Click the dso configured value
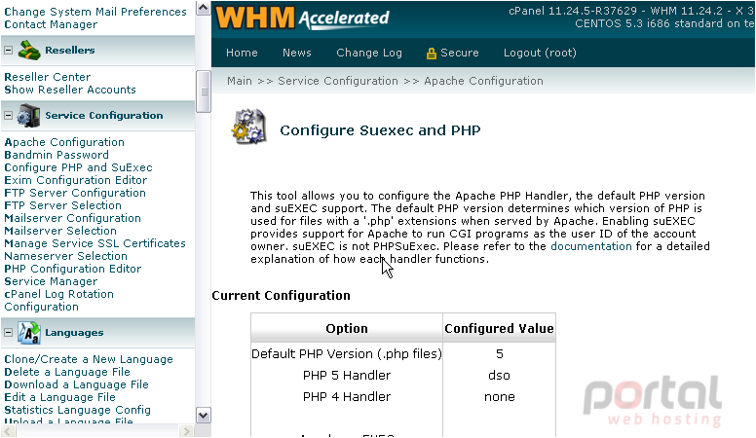Viewport: 756px width, 438px height. pos(499,376)
